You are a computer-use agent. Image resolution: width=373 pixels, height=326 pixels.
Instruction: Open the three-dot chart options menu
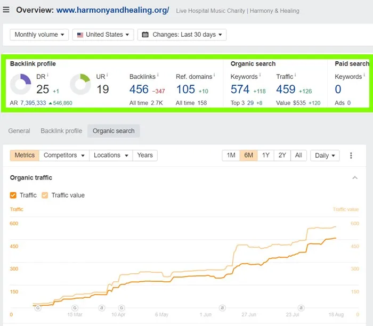click(351, 156)
